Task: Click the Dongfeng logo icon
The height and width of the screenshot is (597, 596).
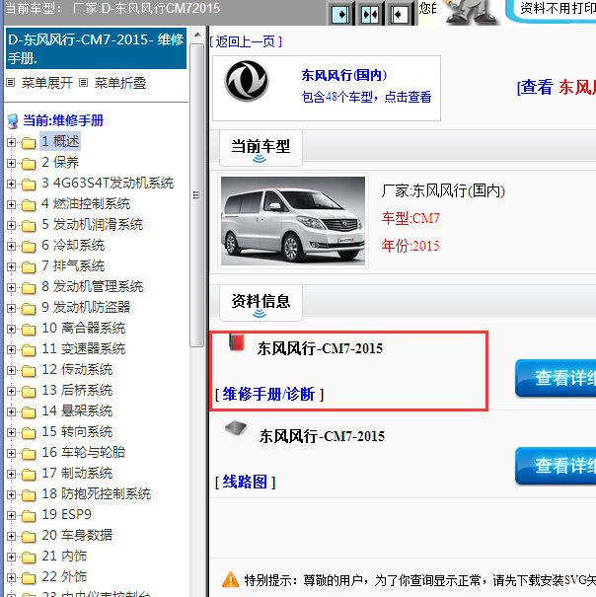Action: pyautogui.click(x=247, y=81)
